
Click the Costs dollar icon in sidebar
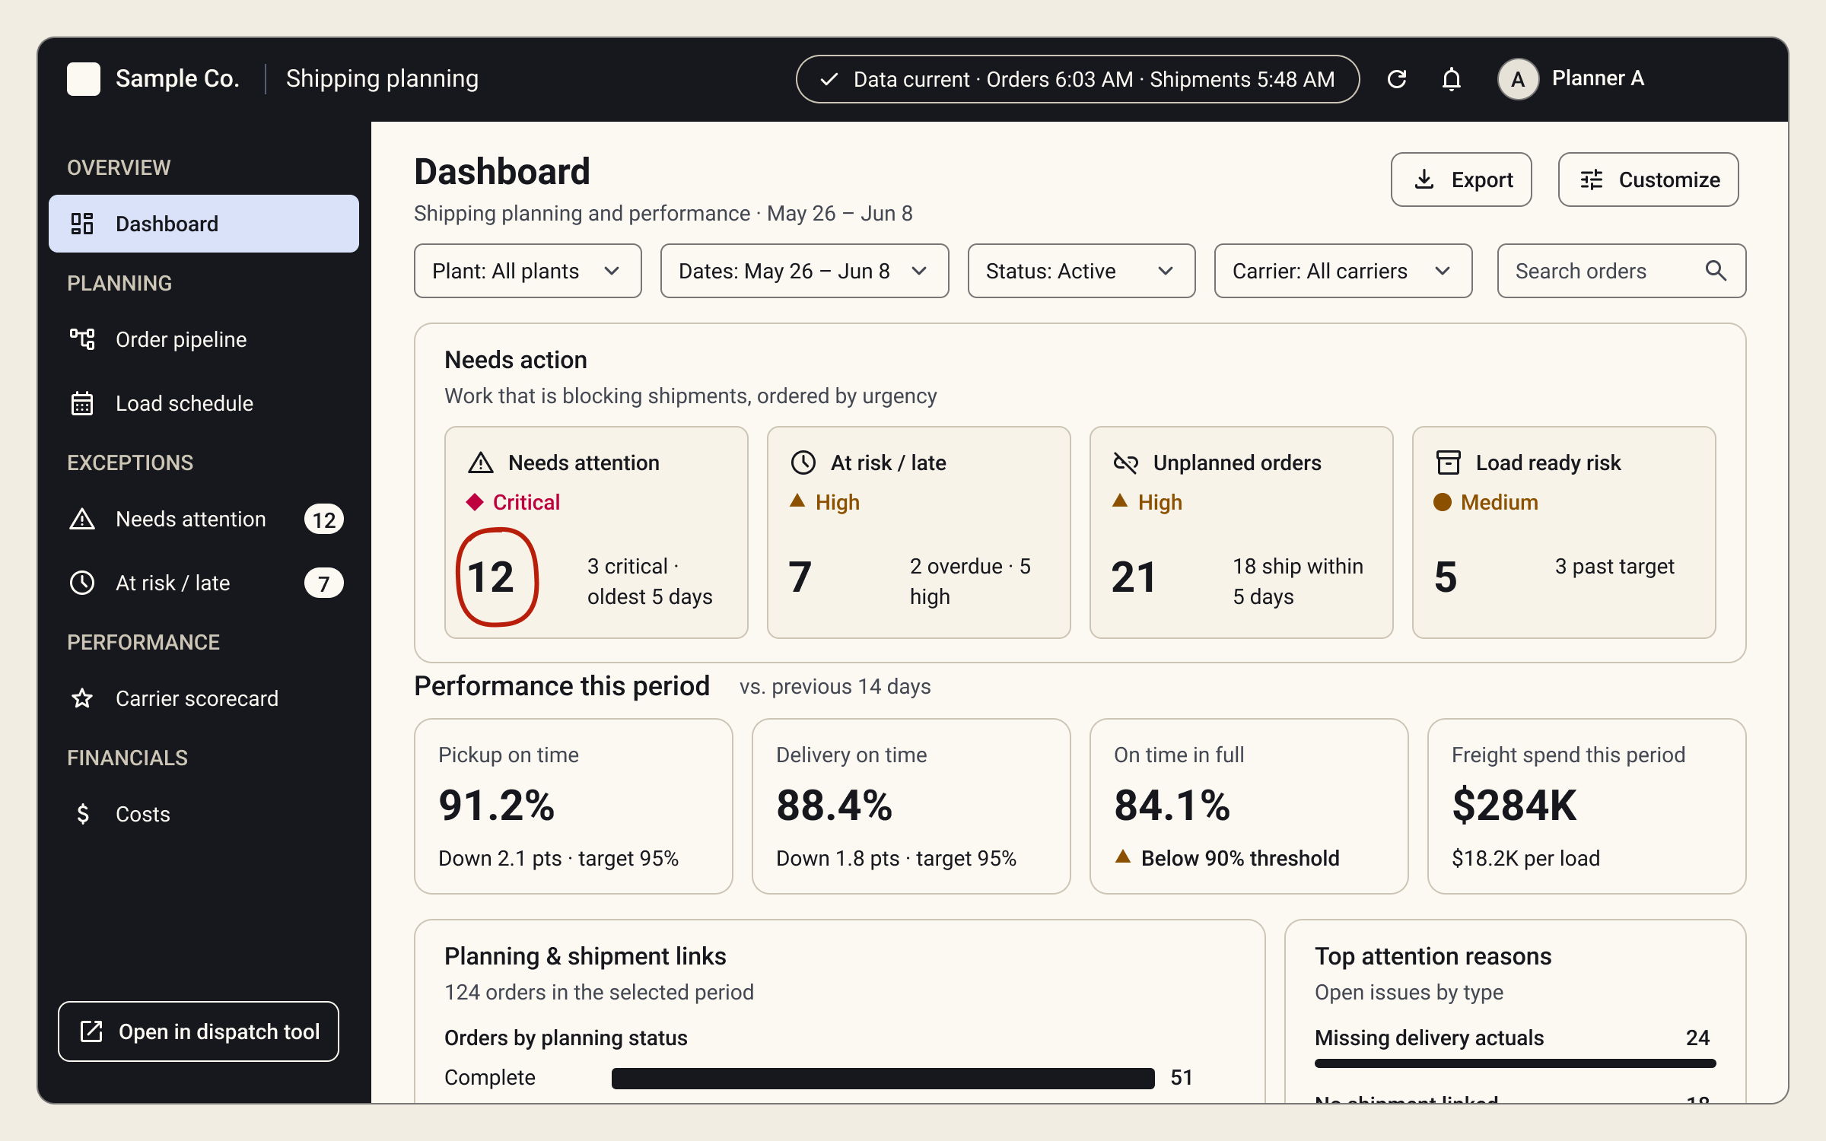(x=83, y=814)
